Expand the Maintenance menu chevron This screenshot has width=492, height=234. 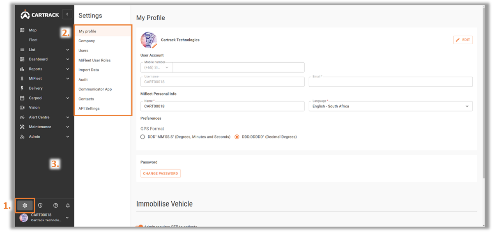pos(67,127)
